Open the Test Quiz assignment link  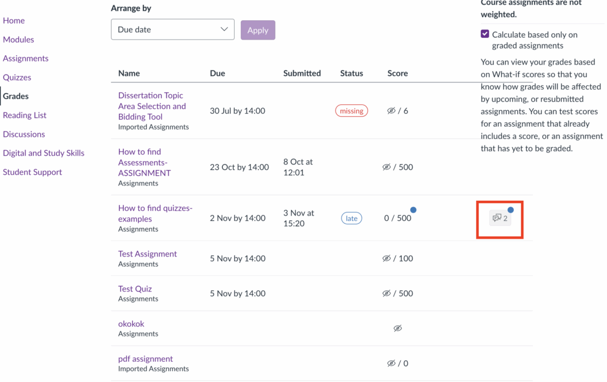(x=135, y=289)
